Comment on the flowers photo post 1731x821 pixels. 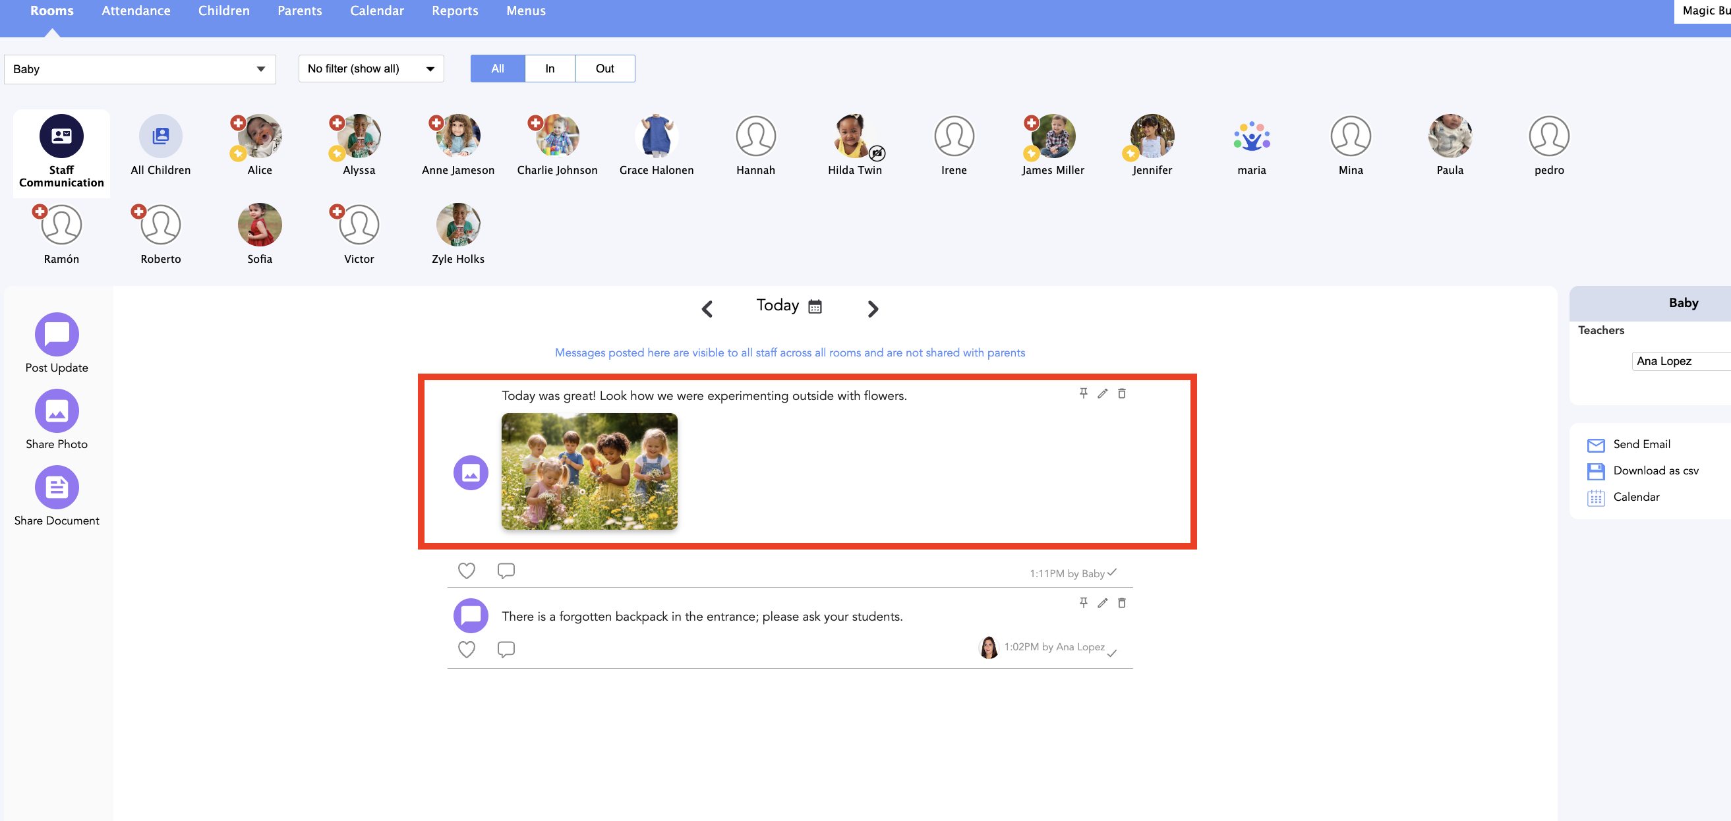click(x=506, y=571)
